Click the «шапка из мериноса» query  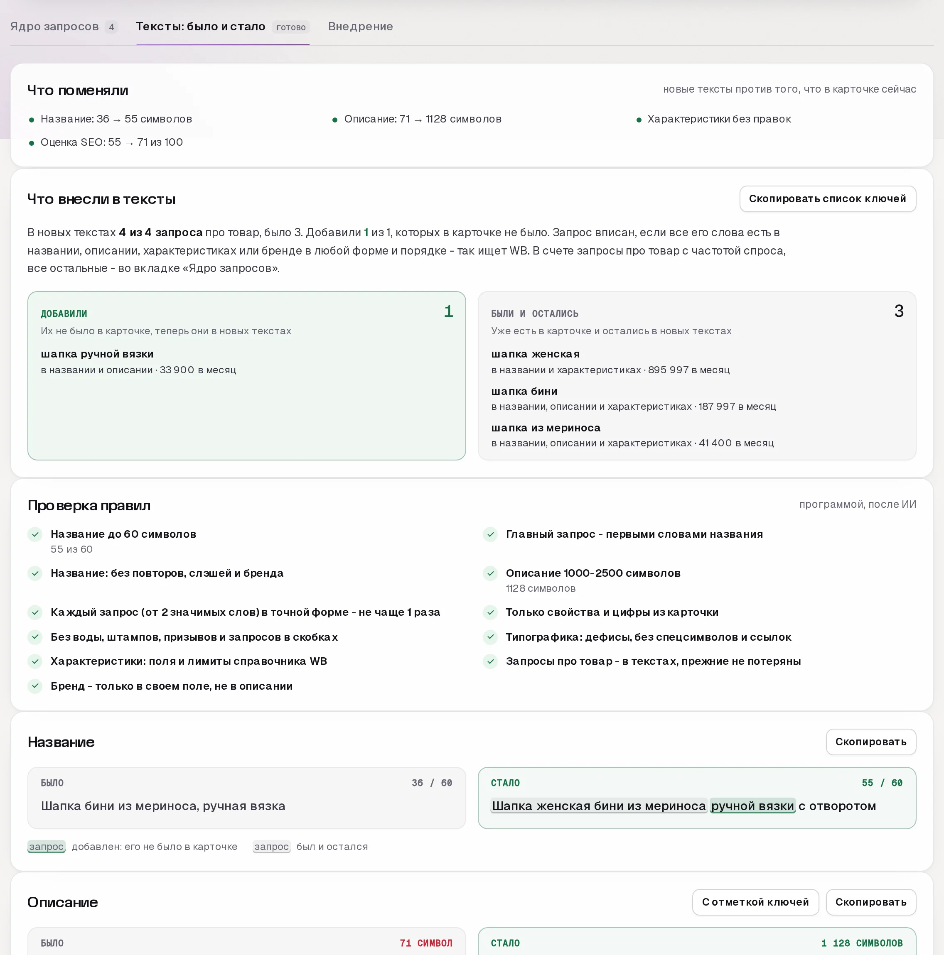[546, 428]
